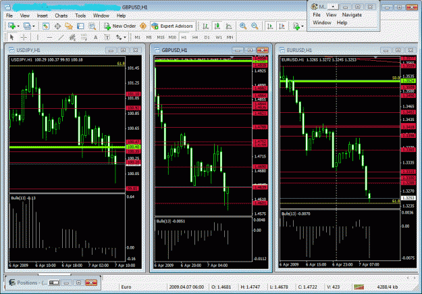Screen dimensions: 422x294
Task: Open Window menu in small floating window
Action: [x=322, y=22]
